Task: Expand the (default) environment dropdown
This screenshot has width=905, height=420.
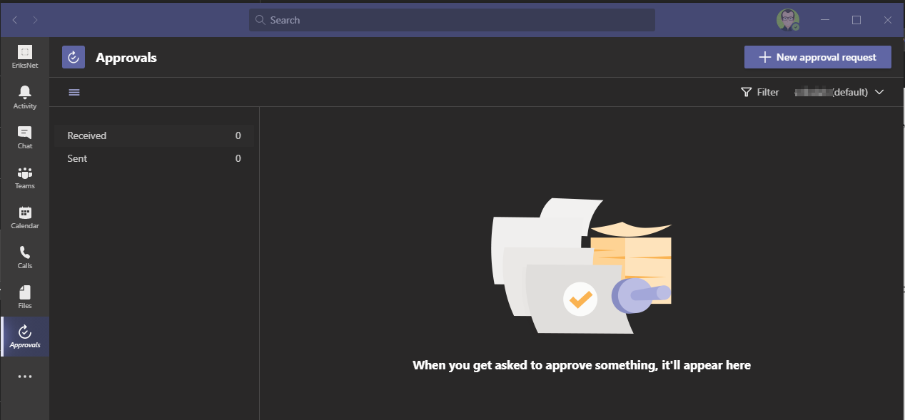Action: click(x=840, y=92)
